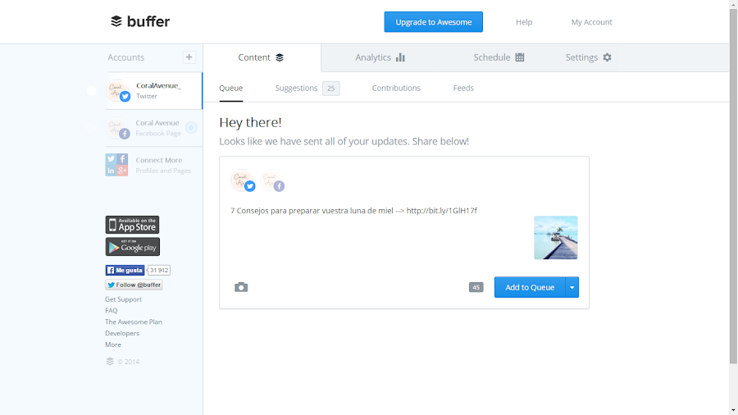This screenshot has height=415, width=738.
Task: Select the Queue sub-tab
Action: point(230,88)
